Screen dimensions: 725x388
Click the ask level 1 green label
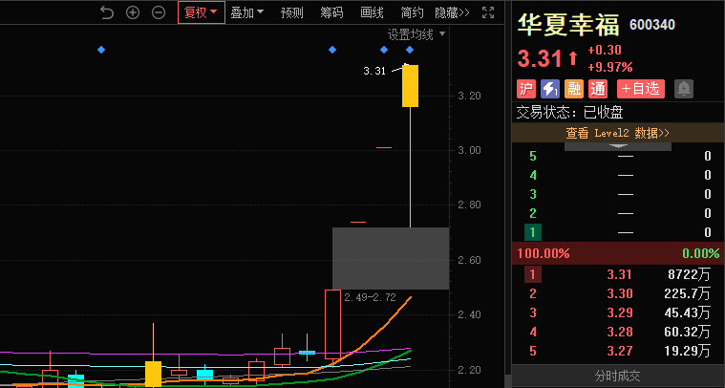(533, 232)
